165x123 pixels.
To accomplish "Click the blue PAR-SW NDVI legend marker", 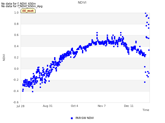I will point(72,118).
